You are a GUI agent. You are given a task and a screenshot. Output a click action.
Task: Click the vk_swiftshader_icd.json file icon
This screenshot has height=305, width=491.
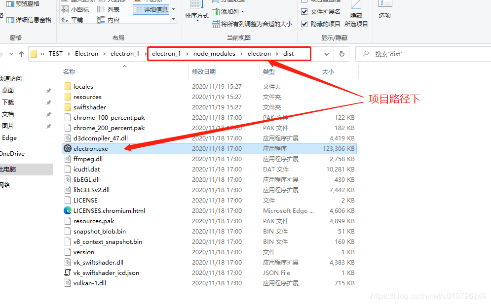pyautogui.click(x=67, y=272)
